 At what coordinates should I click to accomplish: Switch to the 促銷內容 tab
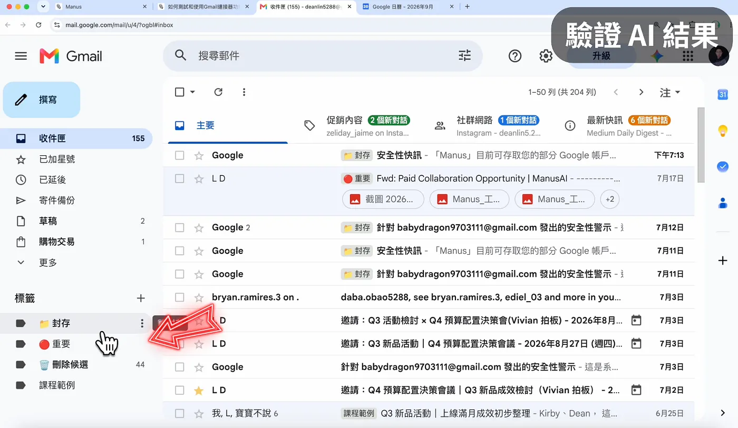click(357, 126)
